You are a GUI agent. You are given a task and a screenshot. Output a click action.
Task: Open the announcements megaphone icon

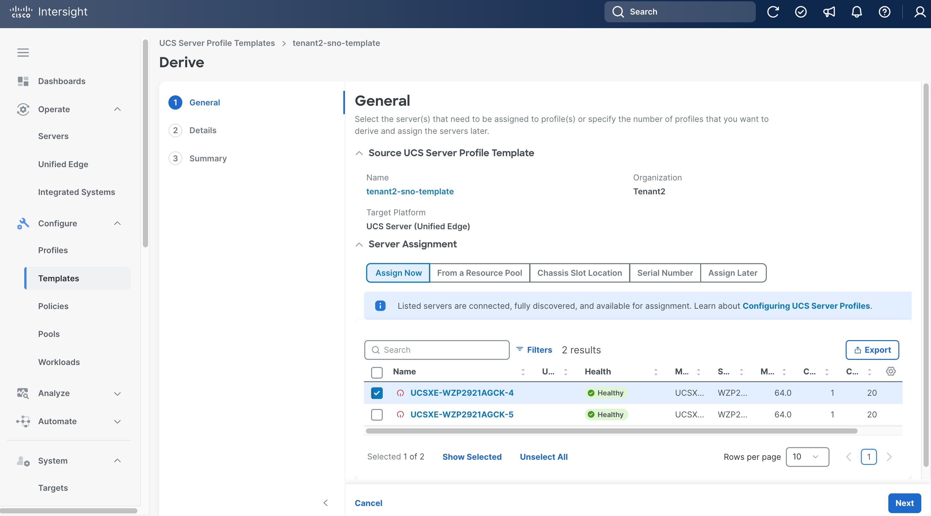pyautogui.click(x=829, y=12)
